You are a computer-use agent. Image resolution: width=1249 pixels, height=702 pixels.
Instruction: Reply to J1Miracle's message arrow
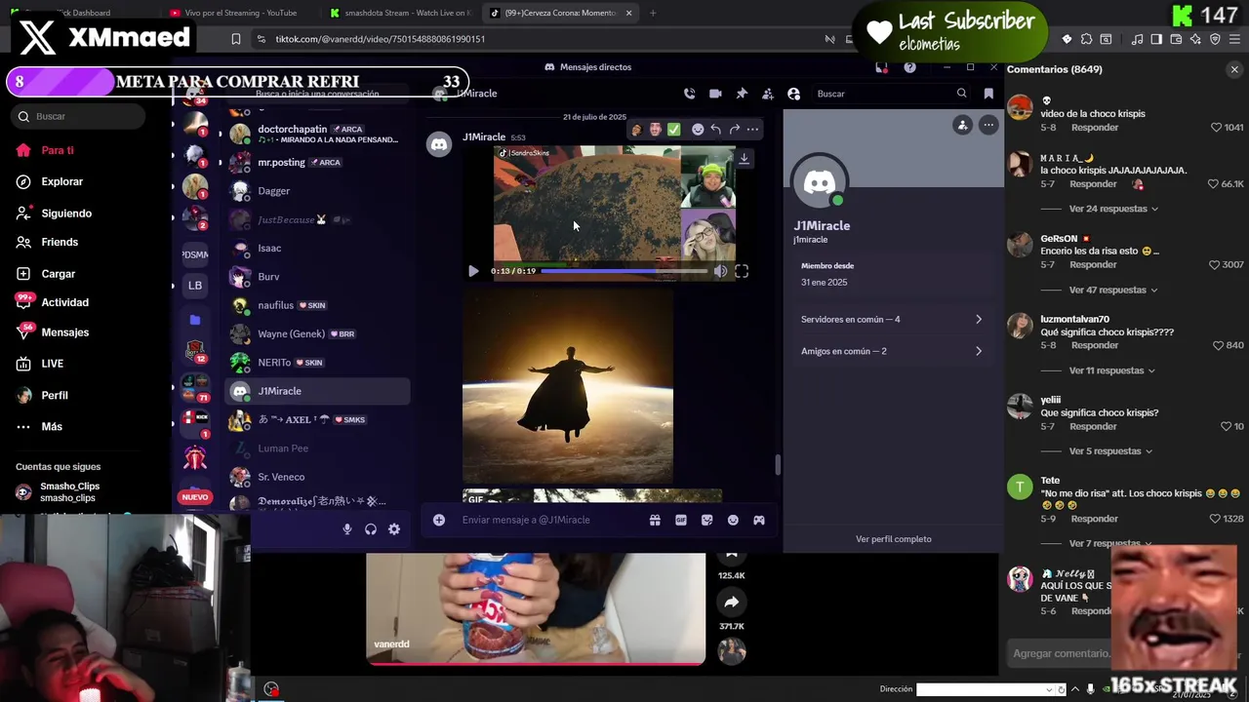point(715,129)
